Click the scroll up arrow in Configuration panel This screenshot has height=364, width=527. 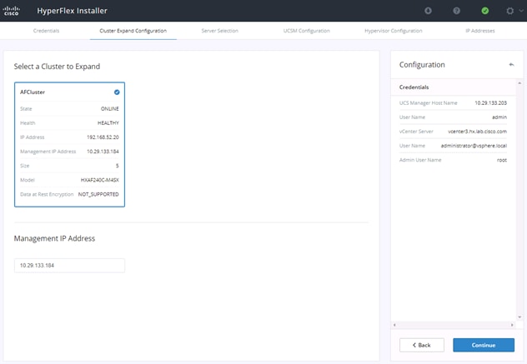(x=519, y=83)
